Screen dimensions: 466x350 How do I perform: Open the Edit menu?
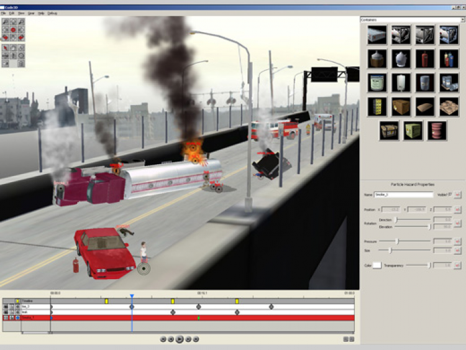pyautogui.click(x=12, y=14)
